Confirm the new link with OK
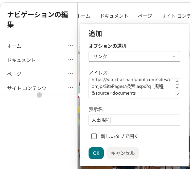190x169 pixels. [x=96, y=153]
